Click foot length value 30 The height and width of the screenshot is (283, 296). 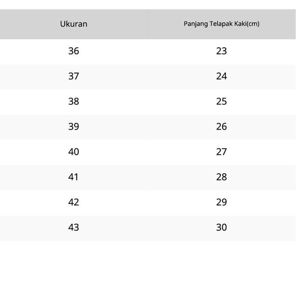[x=222, y=227]
